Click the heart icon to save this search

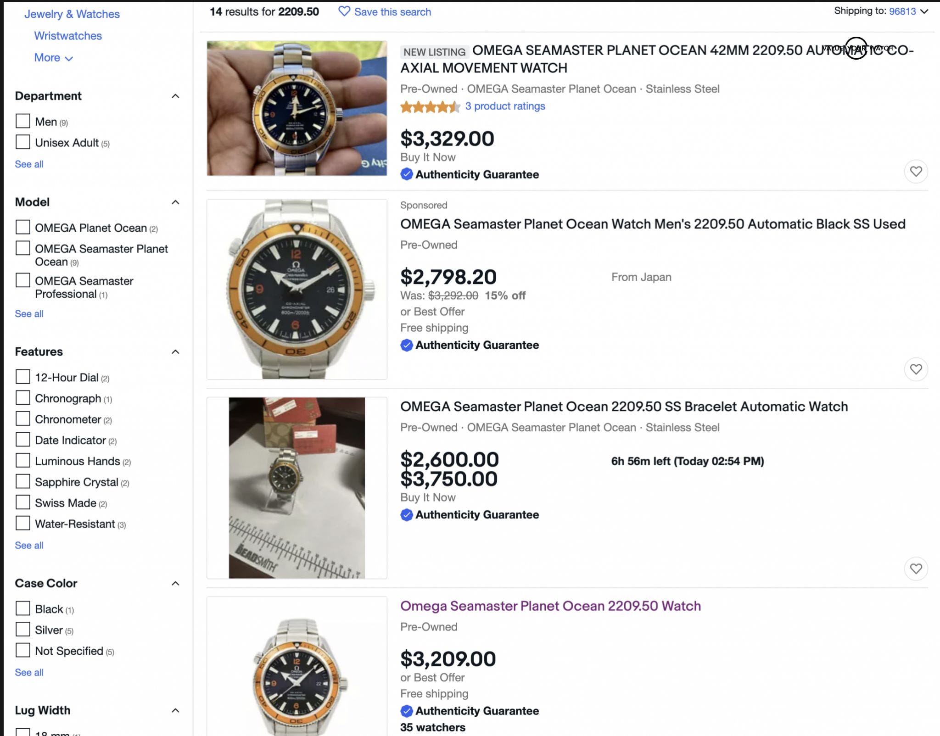point(344,12)
